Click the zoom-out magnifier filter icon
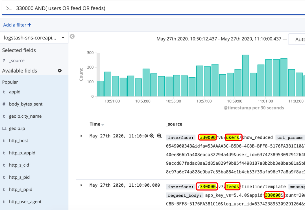Viewport: 305px width, 210px height. pos(159,136)
